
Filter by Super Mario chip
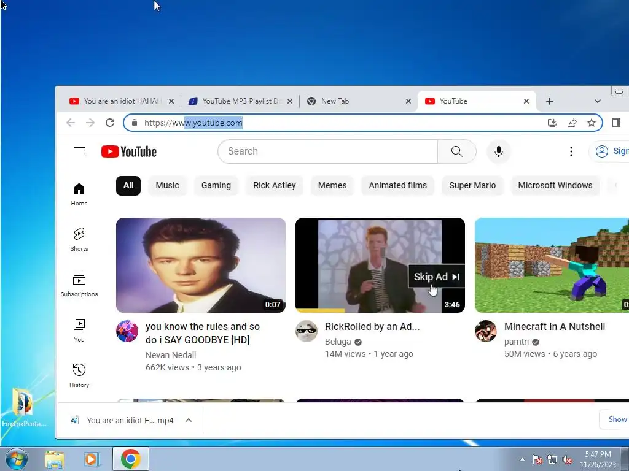click(x=472, y=185)
